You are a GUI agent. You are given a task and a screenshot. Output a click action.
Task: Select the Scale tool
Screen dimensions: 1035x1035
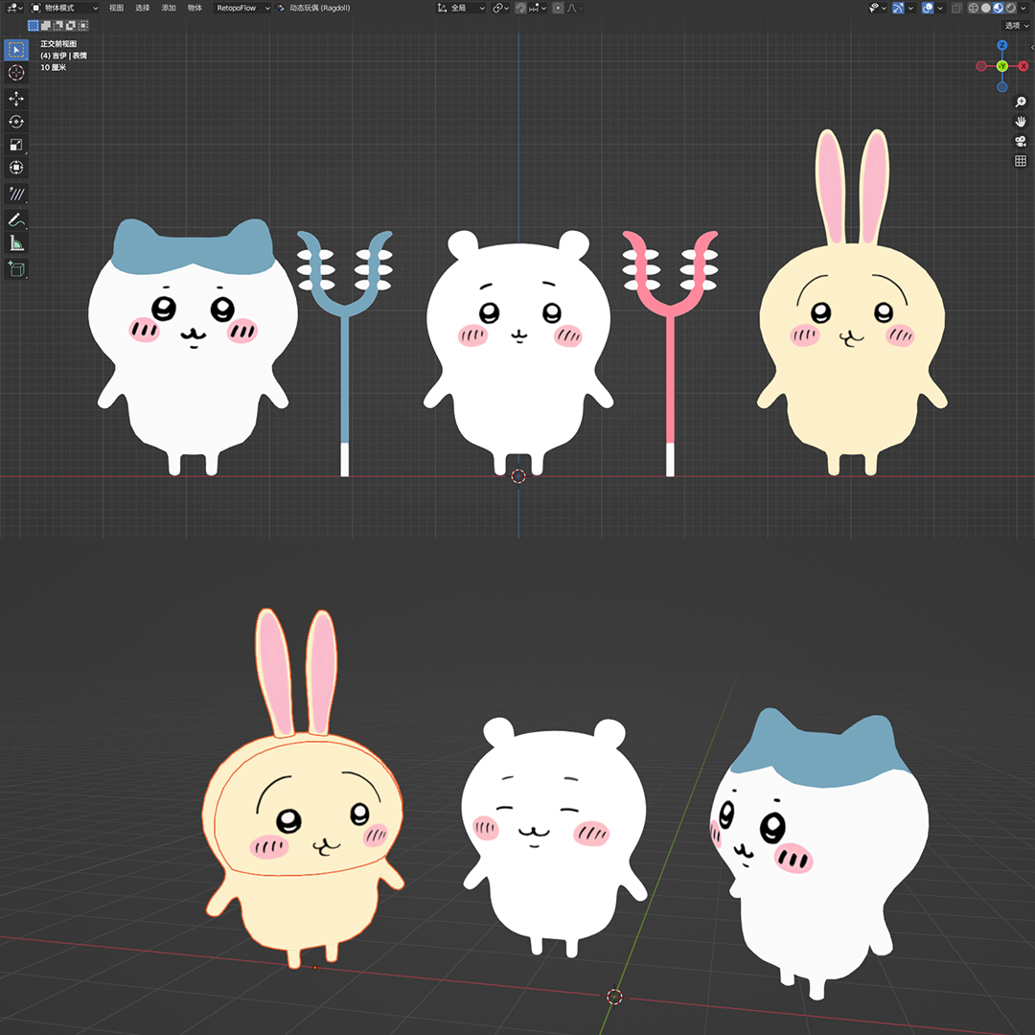(16, 146)
